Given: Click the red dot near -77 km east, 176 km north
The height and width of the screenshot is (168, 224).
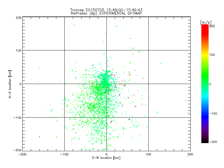Looking at the screenshot, I should tap(74, 25).
